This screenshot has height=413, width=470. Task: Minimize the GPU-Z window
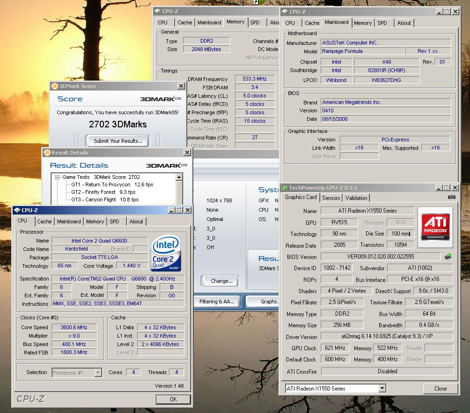tap(439, 188)
